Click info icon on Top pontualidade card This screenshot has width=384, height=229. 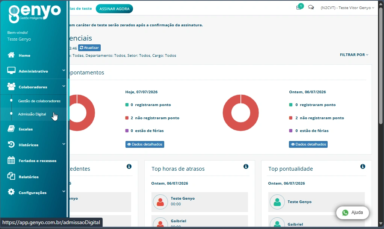[363, 167]
